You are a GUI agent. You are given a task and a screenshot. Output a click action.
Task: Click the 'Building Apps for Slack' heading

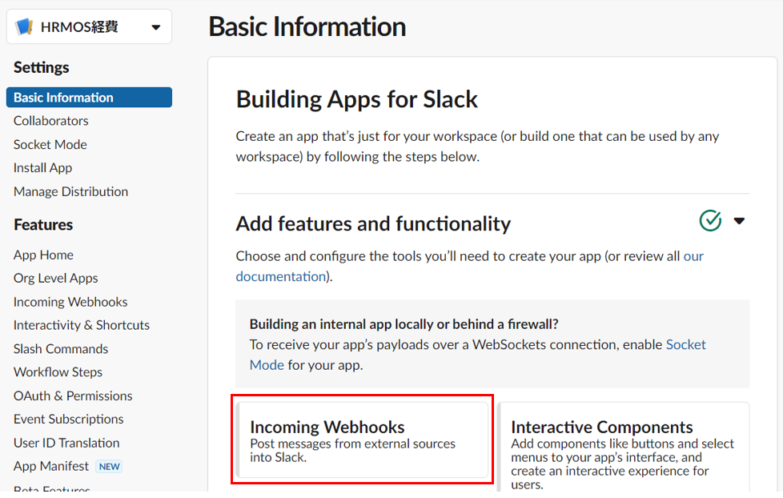coord(356,99)
